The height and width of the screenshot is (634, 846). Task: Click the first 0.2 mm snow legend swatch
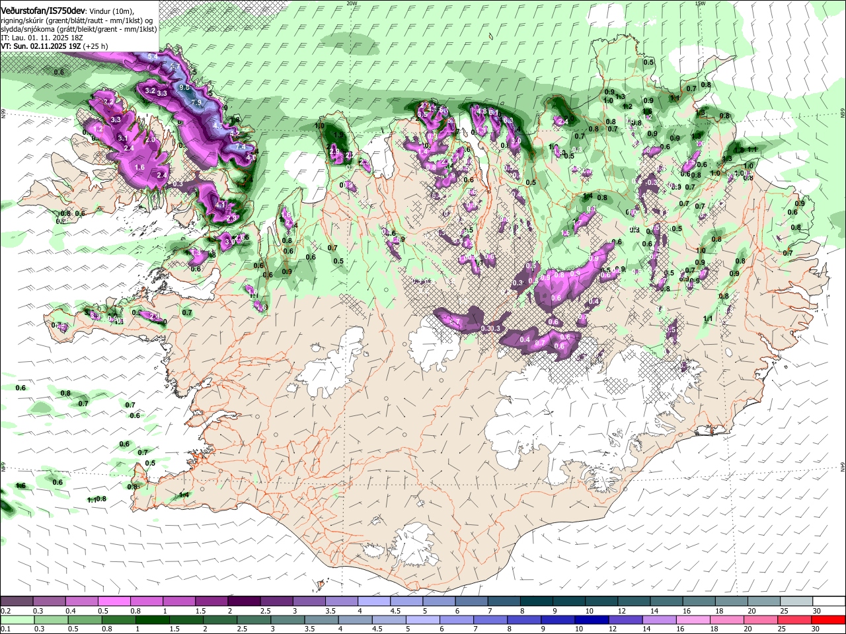[17, 601]
